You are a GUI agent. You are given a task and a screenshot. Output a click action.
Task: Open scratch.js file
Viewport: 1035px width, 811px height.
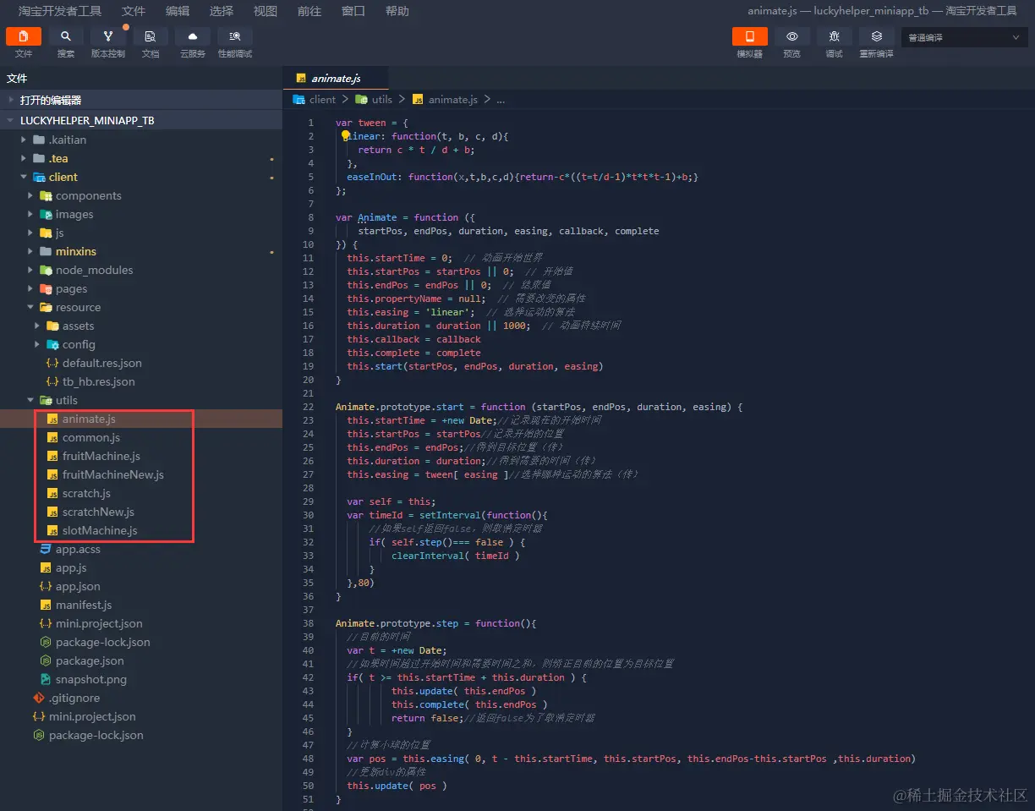point(140,493)
